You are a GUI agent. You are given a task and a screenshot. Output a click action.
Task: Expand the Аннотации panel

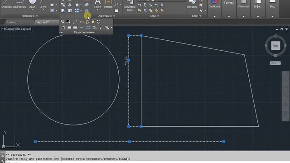106,16
